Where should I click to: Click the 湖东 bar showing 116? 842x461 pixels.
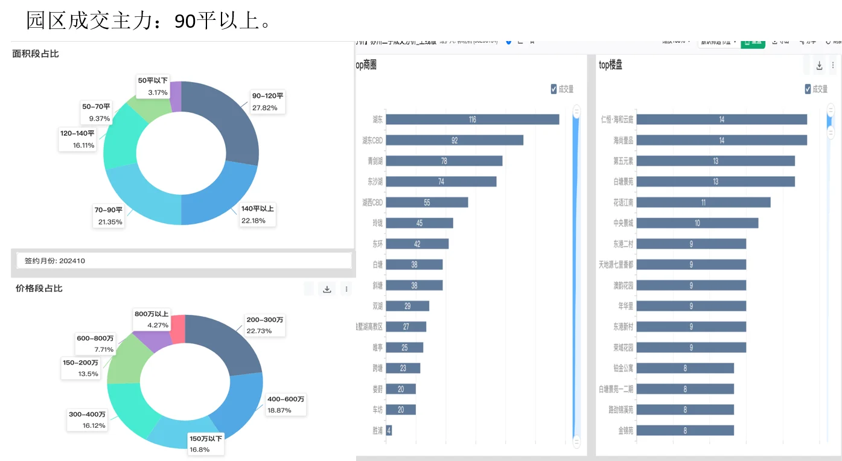473,119
